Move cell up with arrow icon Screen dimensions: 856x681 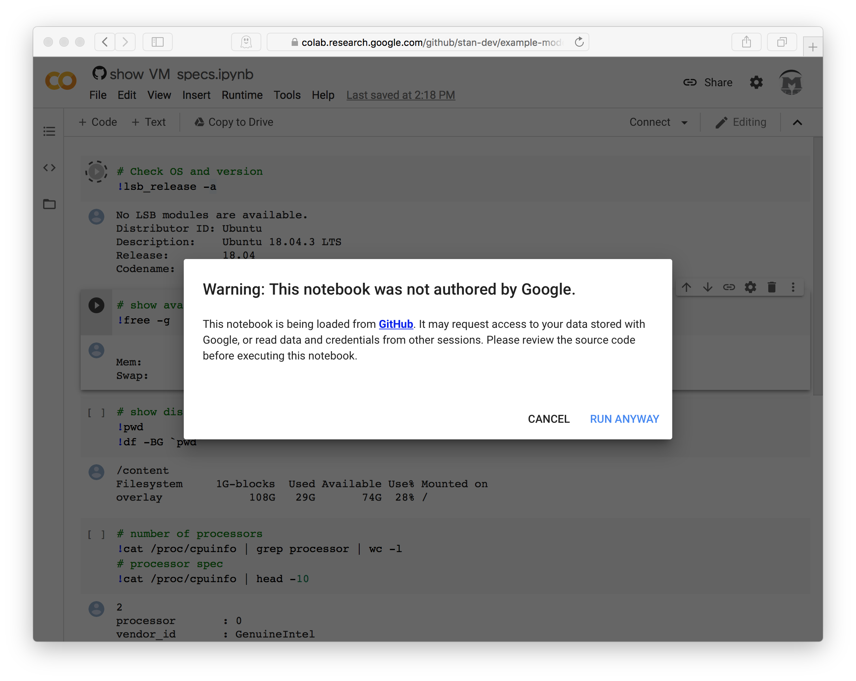click(x=686, y=287)
